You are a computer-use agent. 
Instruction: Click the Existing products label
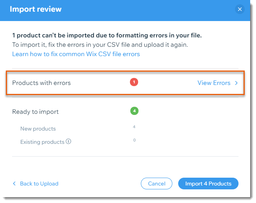(42, 142)
